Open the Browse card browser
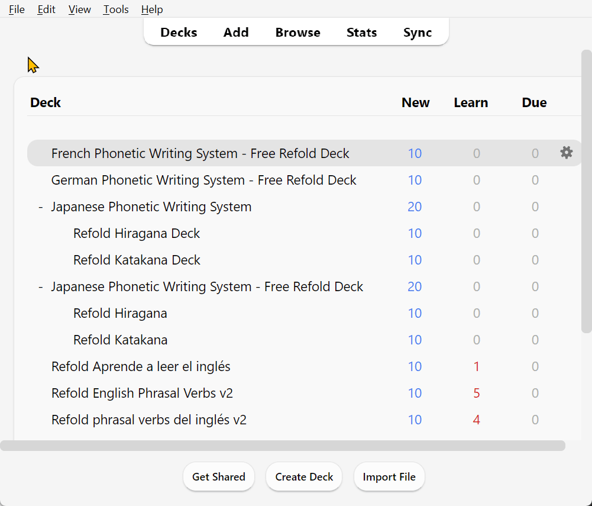592x506 pixels. (297, 33)
